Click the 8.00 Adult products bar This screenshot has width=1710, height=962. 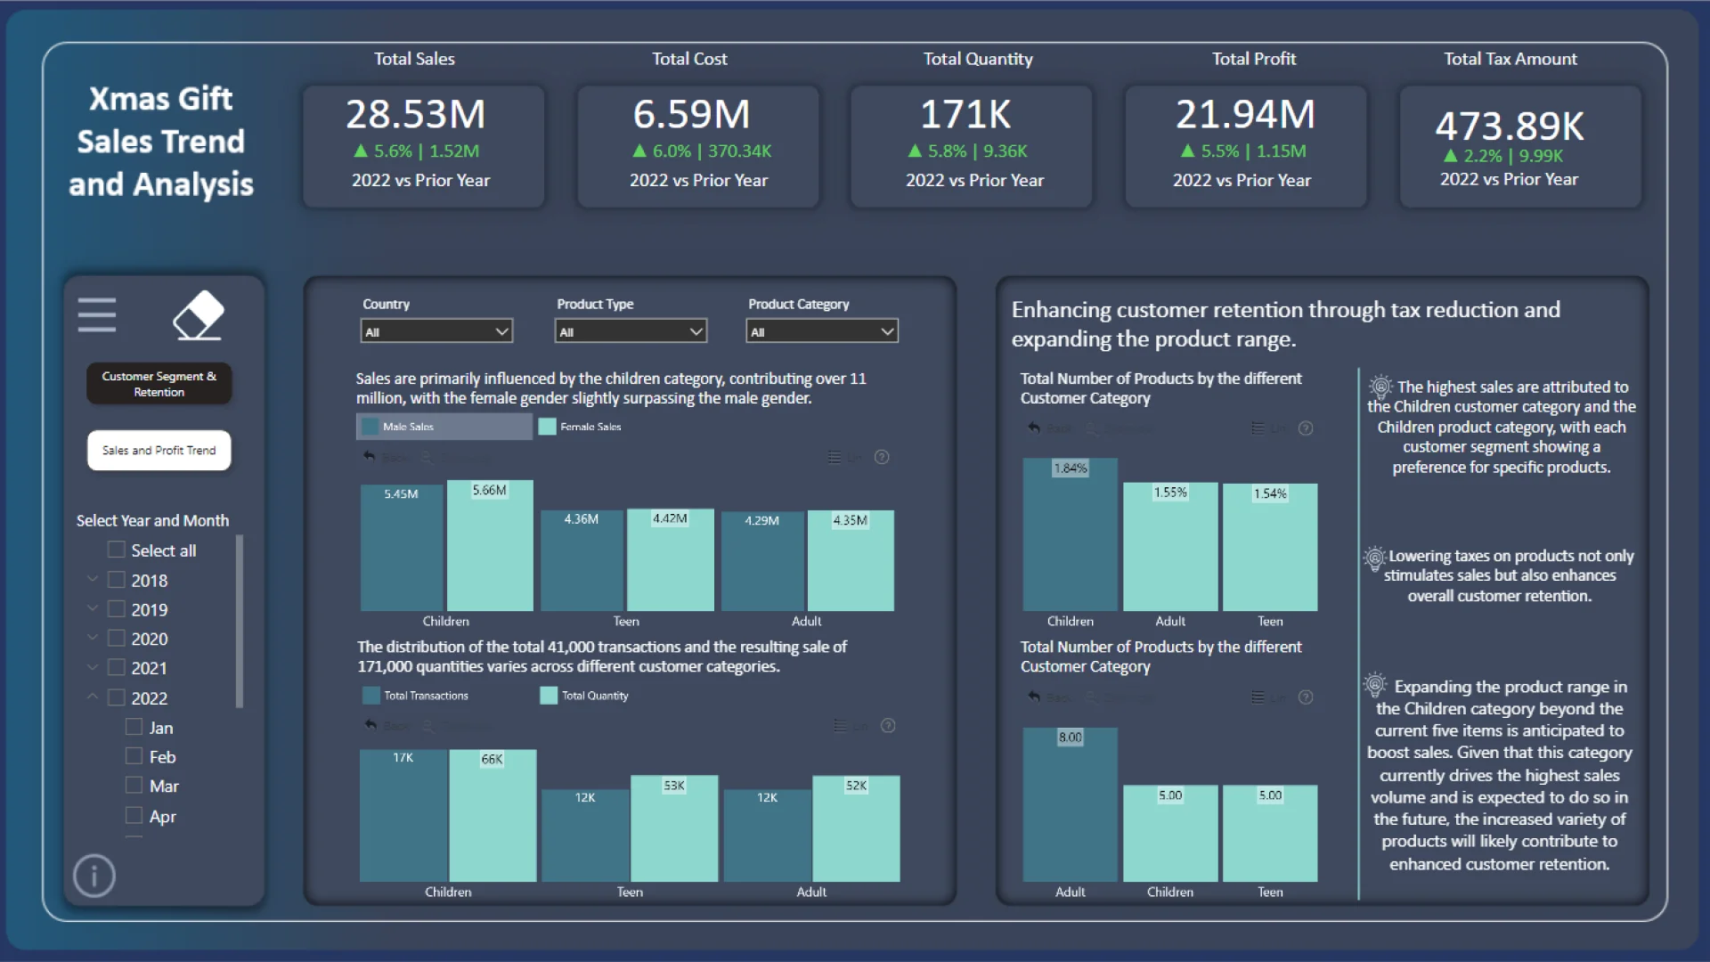coord(1071,804)
